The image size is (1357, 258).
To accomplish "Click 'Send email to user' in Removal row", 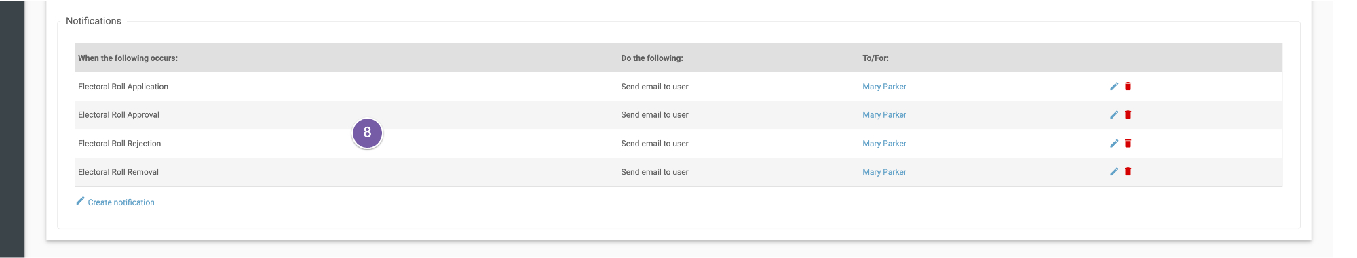I will (655, 172).
